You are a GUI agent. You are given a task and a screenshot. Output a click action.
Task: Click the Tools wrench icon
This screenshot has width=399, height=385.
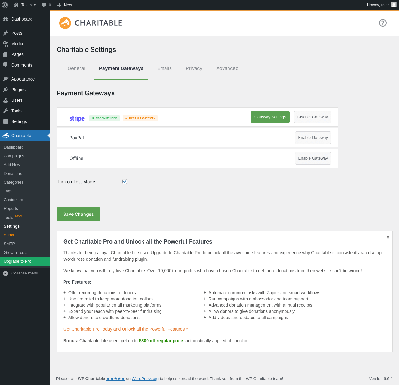(x=6, y=111)
